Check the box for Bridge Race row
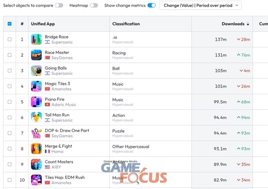 point(9,39)
